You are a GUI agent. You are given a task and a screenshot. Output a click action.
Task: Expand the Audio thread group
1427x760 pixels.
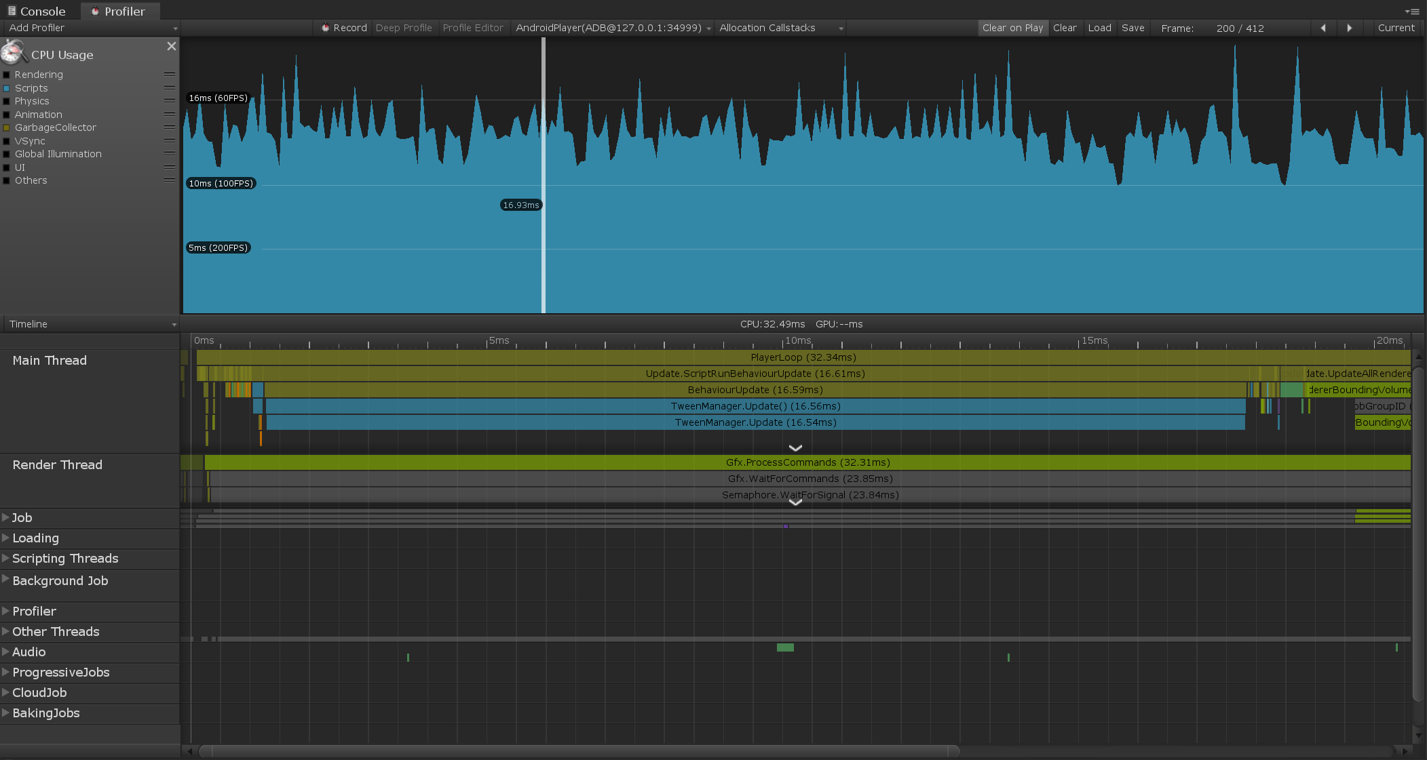click(5, 652)
